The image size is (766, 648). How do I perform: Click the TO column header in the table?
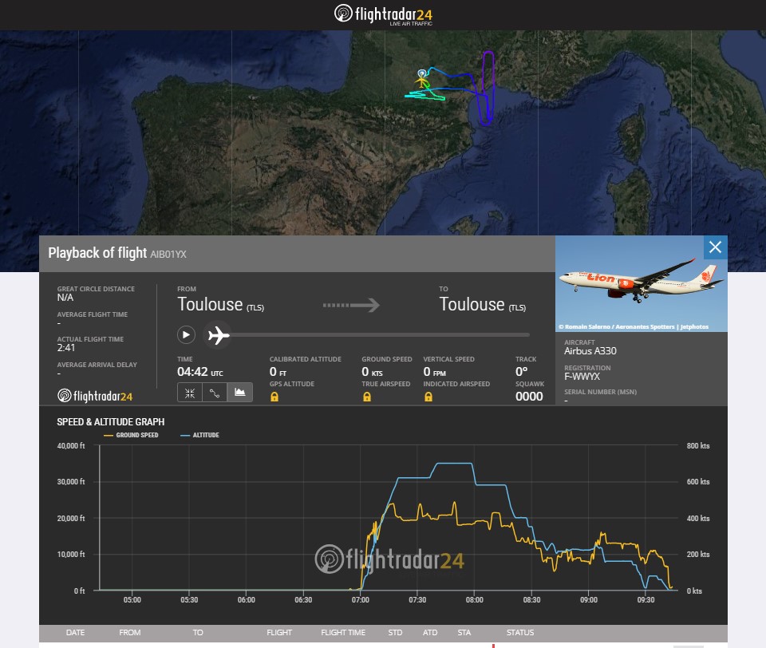click(197, 632)
